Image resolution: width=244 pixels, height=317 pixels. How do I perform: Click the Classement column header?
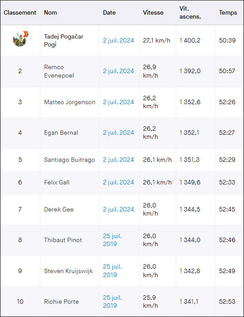click(20, 12)
